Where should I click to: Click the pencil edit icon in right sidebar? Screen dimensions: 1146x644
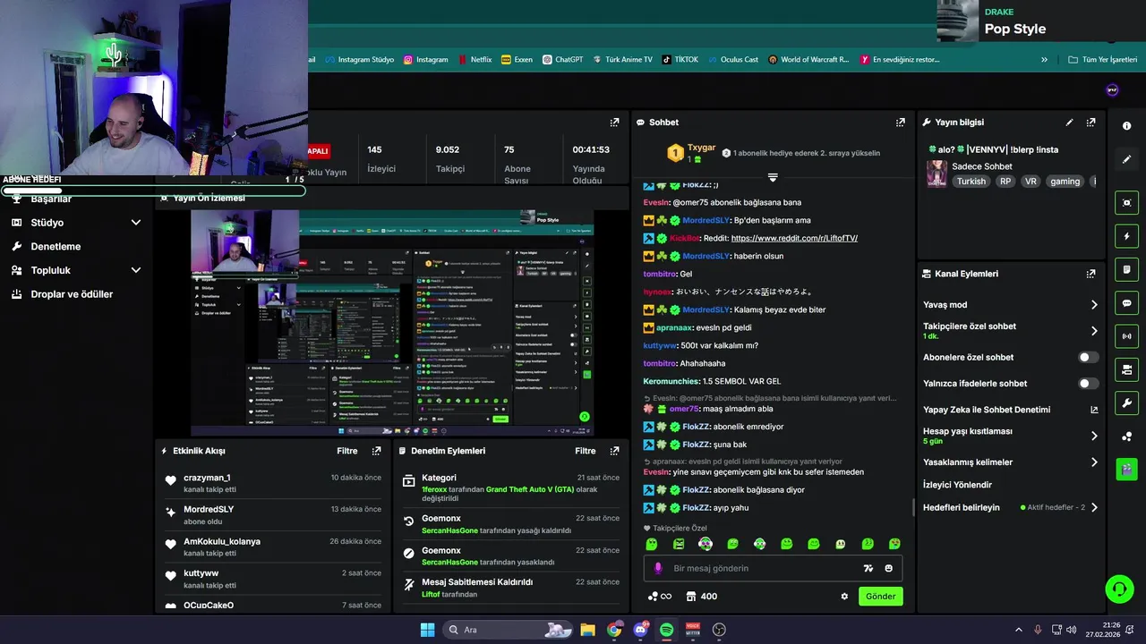pos(1126,159)
